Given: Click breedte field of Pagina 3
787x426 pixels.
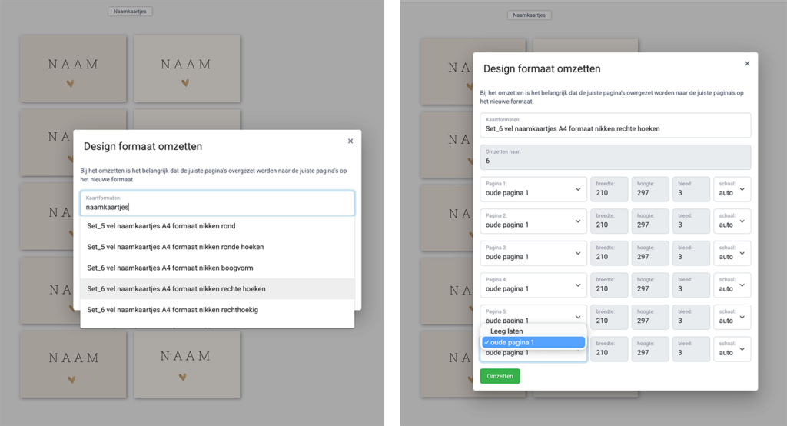Looking at the screenshot, I should tap(609, 253).
